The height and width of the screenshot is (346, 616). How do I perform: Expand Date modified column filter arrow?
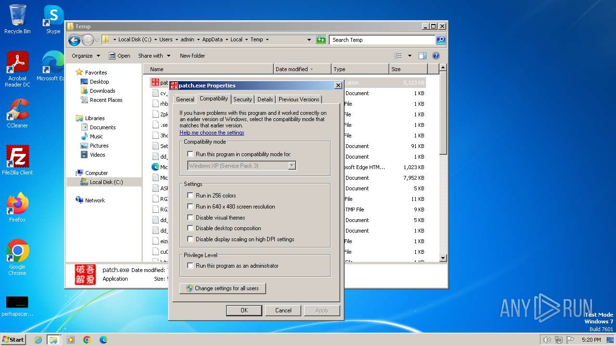coord(311,69)
